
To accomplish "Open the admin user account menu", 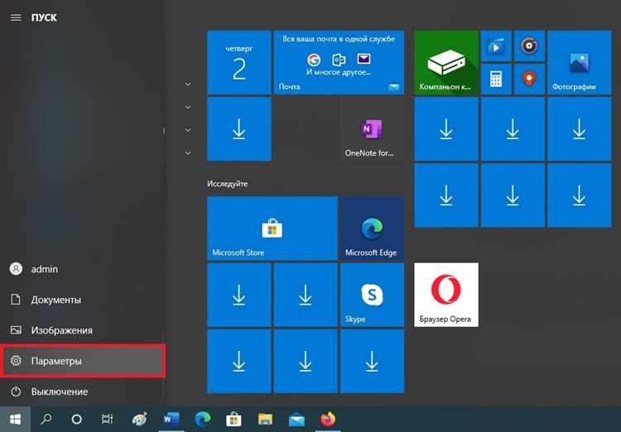I will point(82,269).
